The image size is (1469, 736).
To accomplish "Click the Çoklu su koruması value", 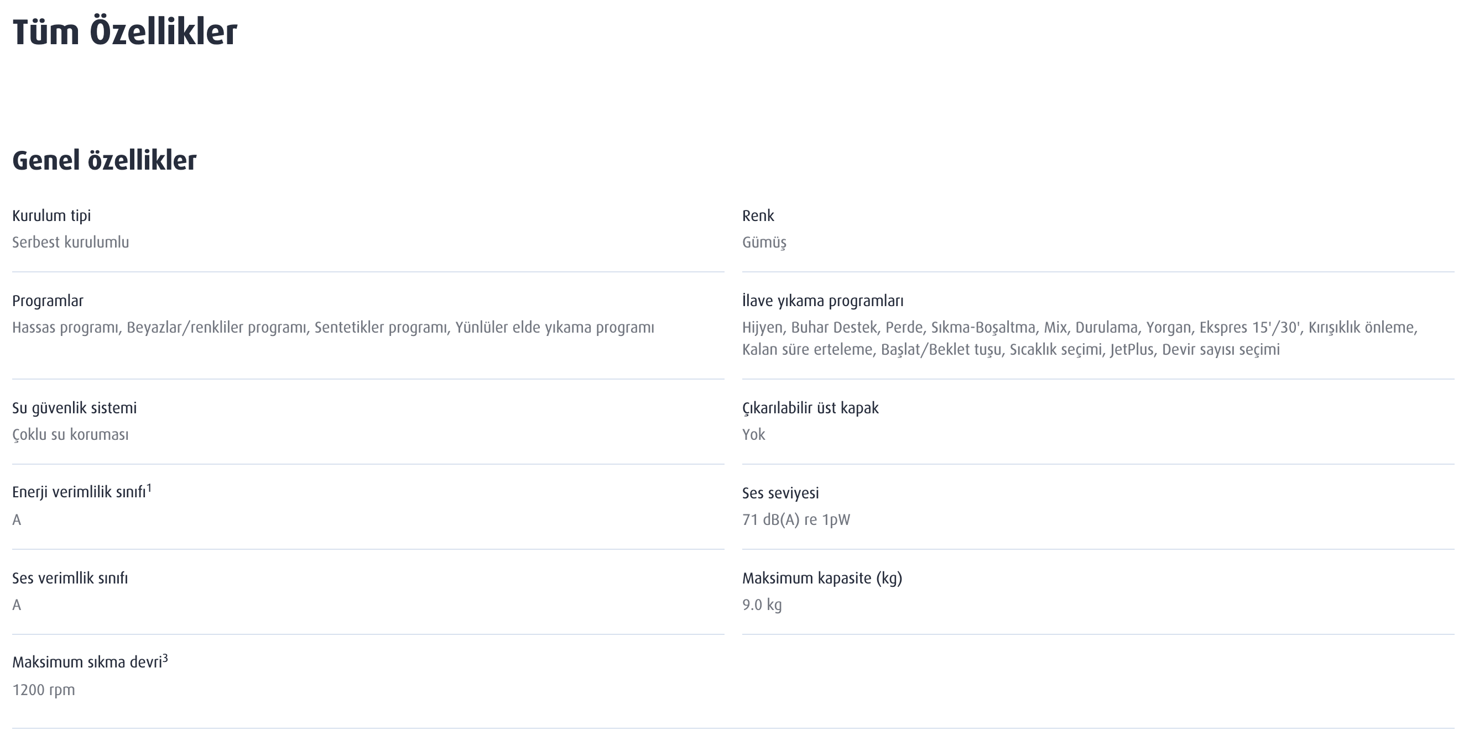I will point(70,435).
